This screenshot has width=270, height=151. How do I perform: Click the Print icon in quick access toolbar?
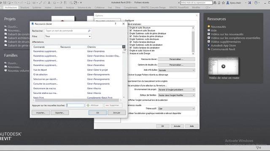pos(29,3)
